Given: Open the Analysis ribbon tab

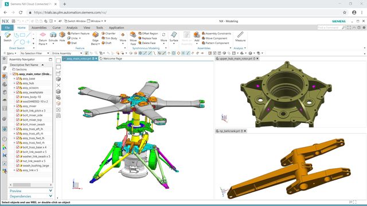Looking at the screenshot, I should point(72,27).
